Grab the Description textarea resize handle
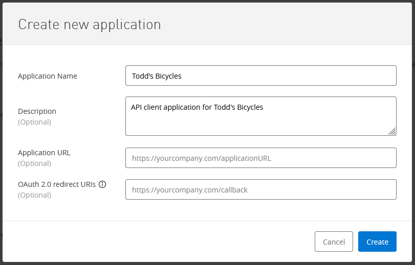This screenshot has width=415, height=265. [391, 131]
